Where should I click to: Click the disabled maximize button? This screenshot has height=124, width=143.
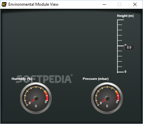[120, 4]
